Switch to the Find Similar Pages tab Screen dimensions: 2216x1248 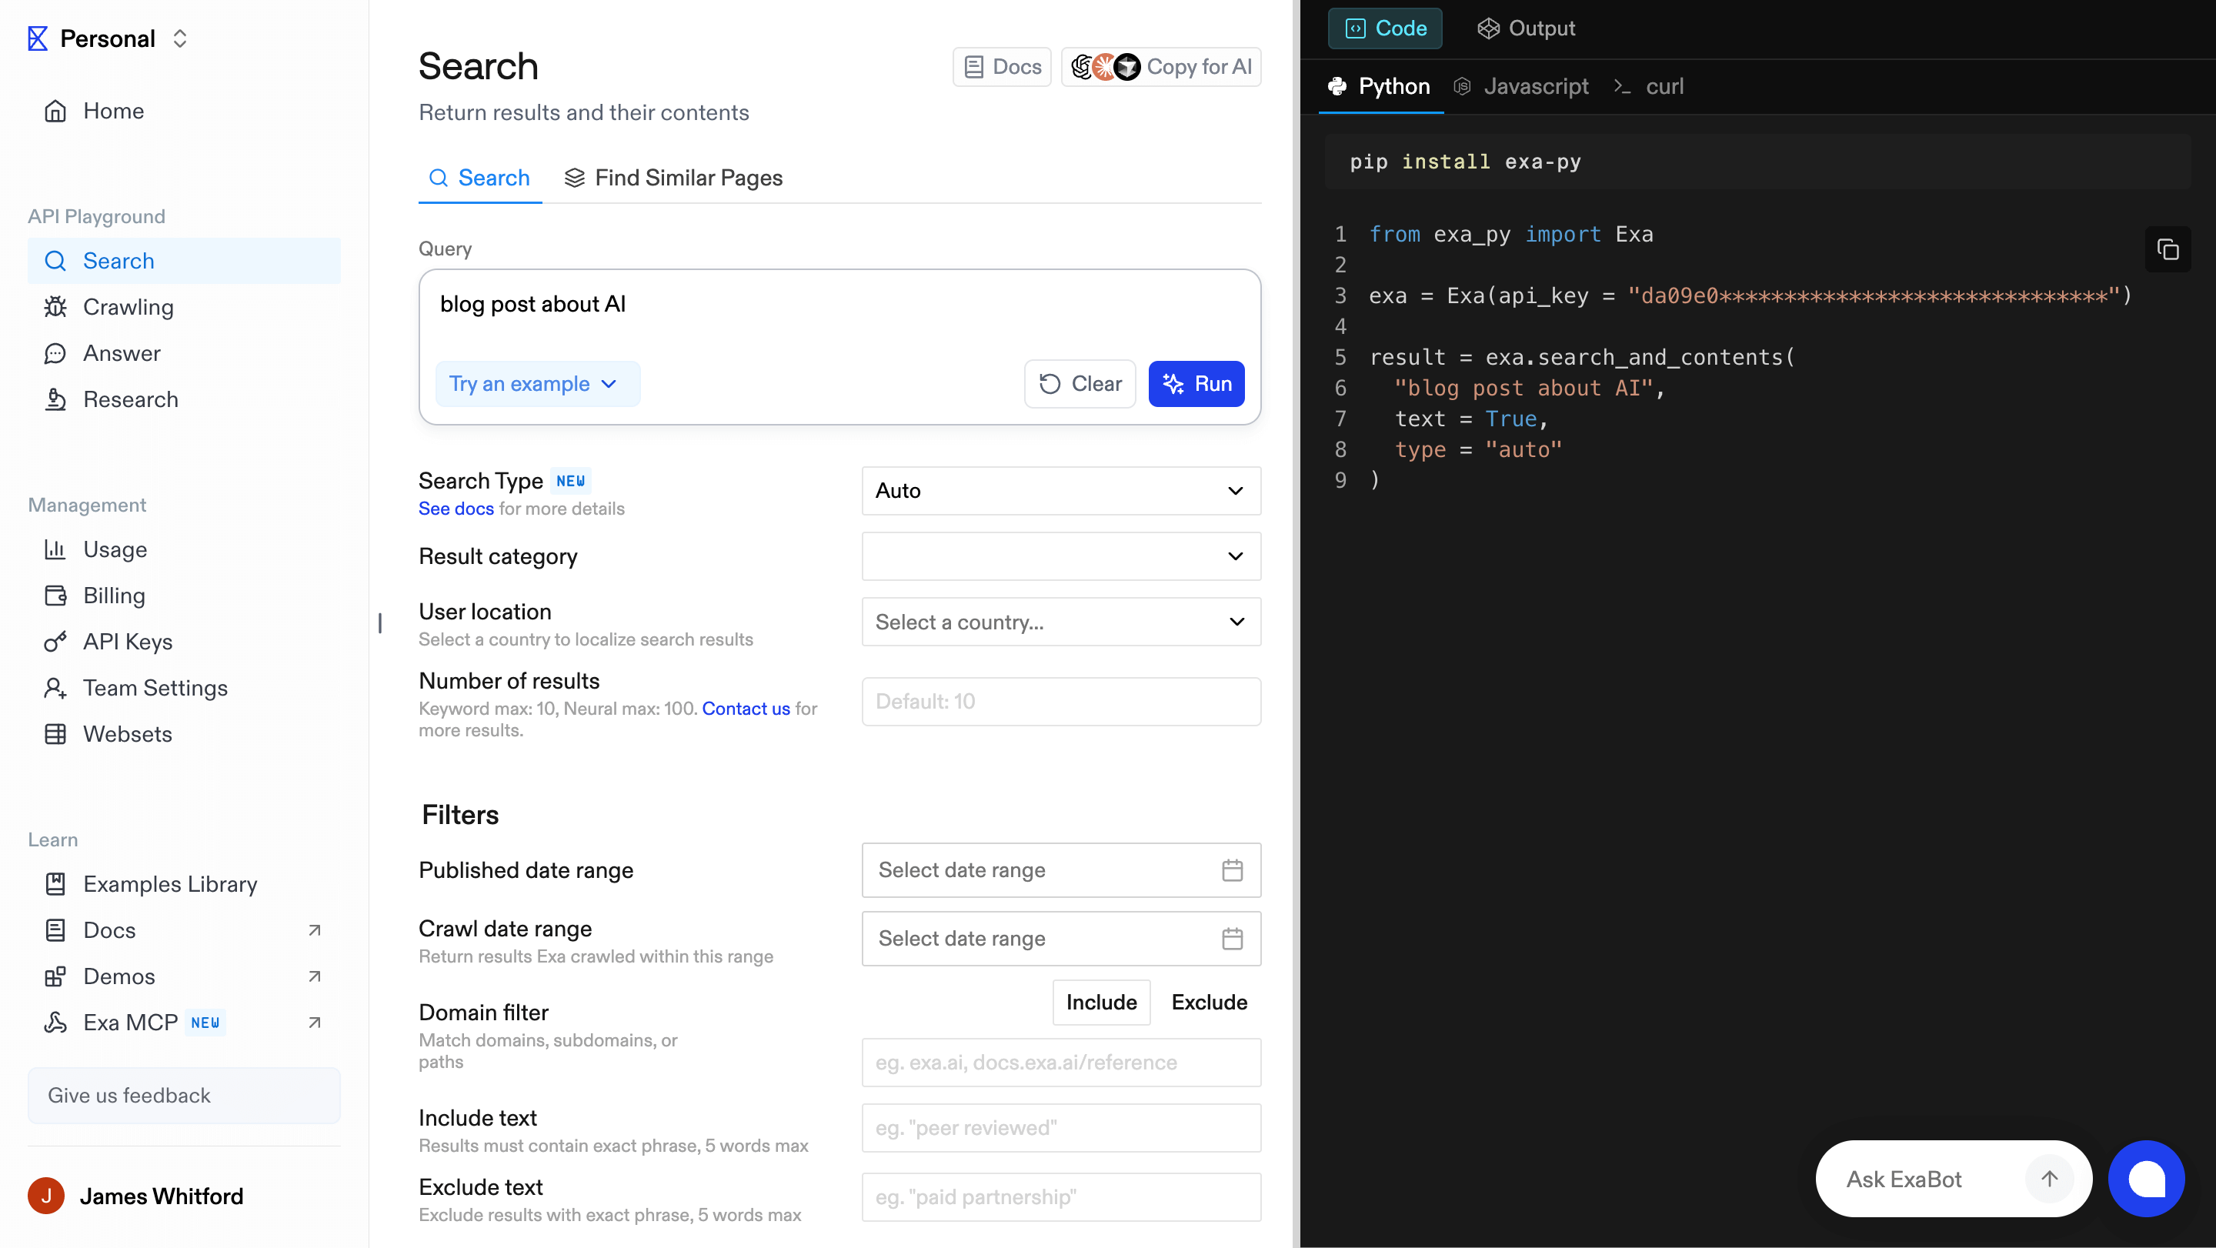(673, 178)
